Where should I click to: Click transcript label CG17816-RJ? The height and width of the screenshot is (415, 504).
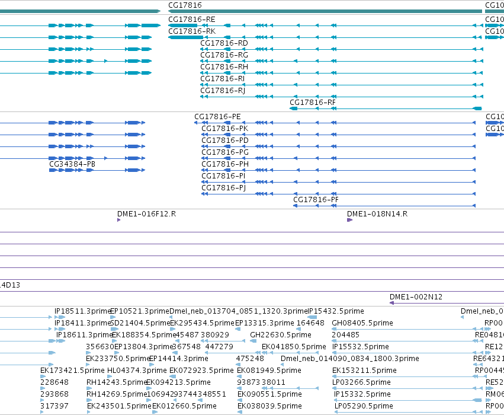coord(223,91)
